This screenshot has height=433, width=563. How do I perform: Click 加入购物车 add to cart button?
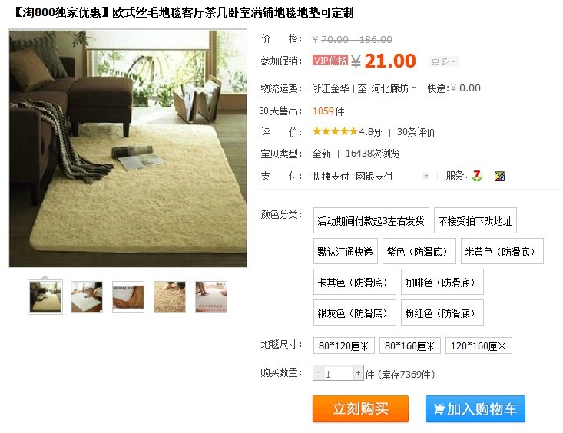click(475, 409)
